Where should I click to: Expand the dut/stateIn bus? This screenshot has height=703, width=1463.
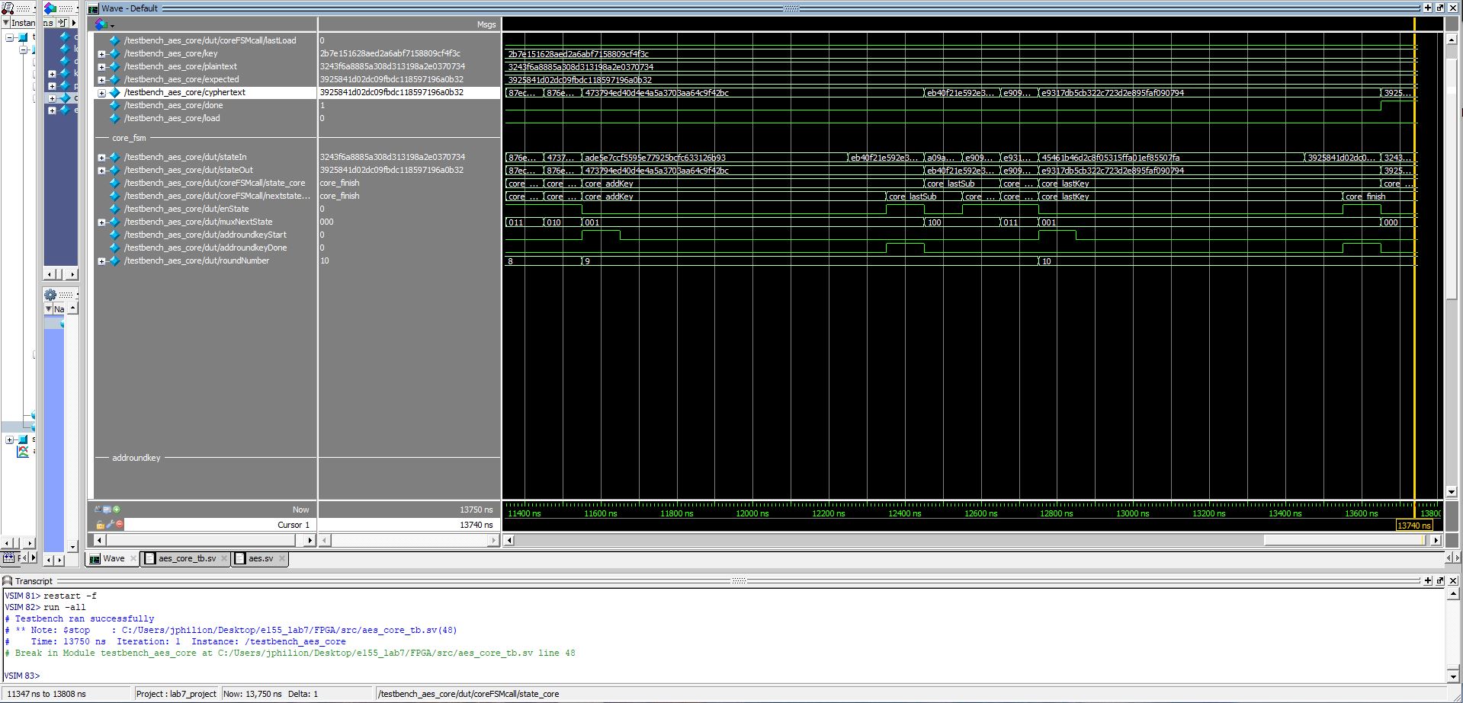101,158
